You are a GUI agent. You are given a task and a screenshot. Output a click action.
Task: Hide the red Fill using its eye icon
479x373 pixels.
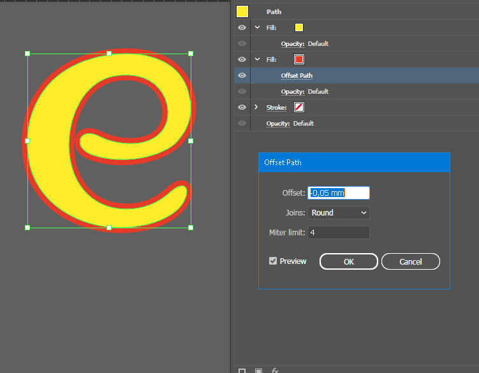242,59
